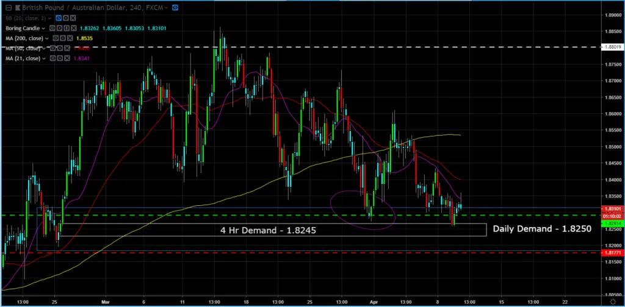Collapse the chart legend with the minus box
Viewport: 625px width, 307px height.
pos(8,9)
